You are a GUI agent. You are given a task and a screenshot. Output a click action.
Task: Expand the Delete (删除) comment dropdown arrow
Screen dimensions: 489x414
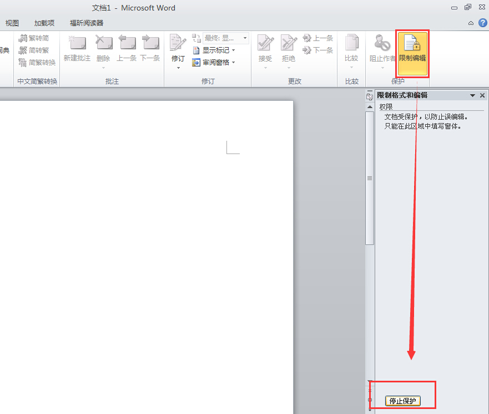tap(104, 68)
